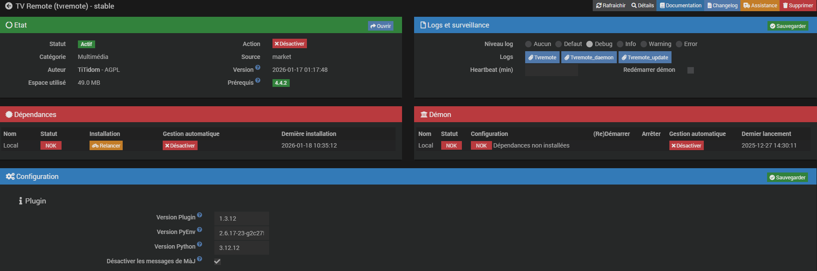
Task: Save the Configuration section with Sauvegarder
Action: (x=787, y=178)
